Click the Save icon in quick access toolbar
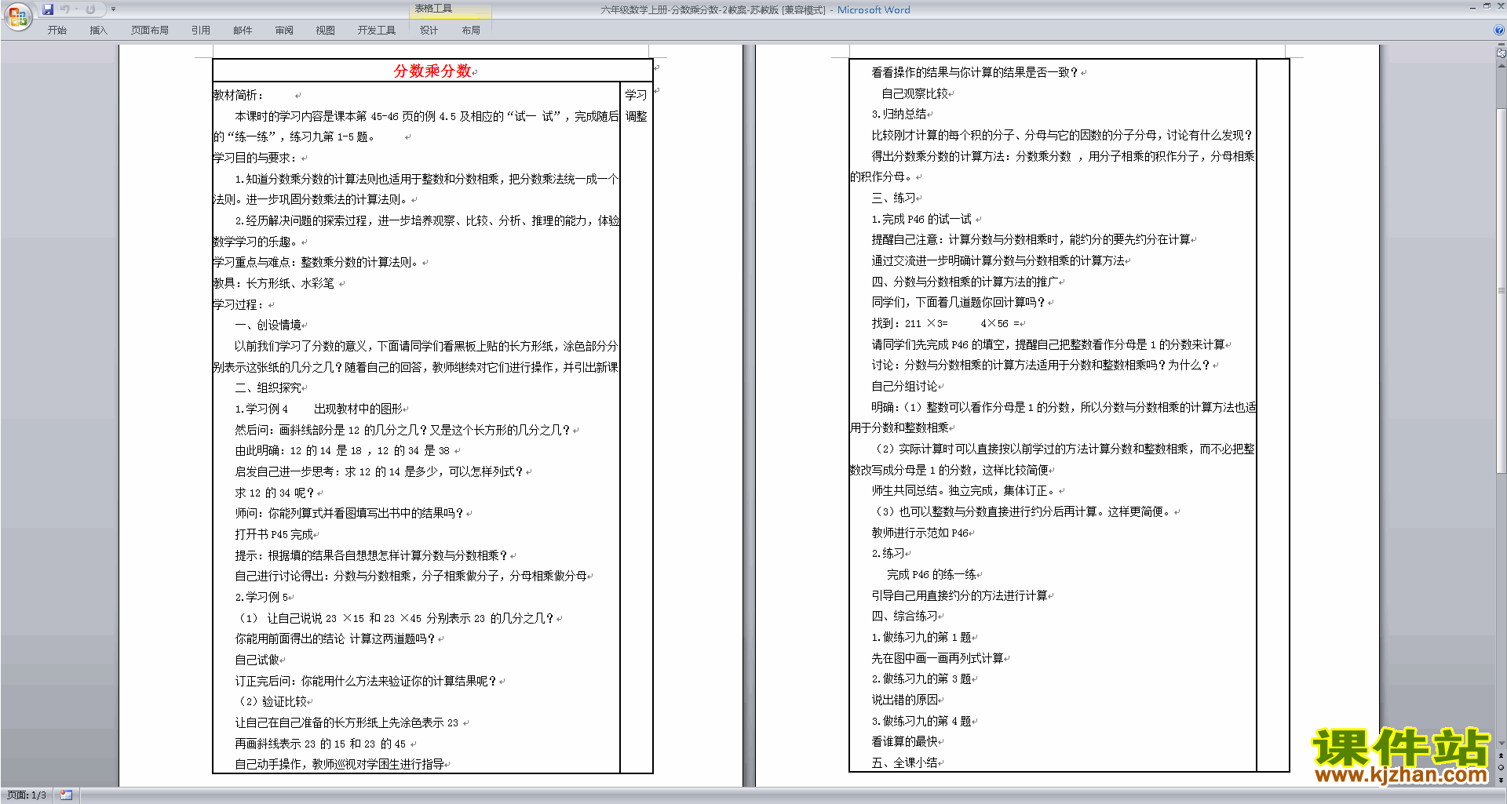 48,9
